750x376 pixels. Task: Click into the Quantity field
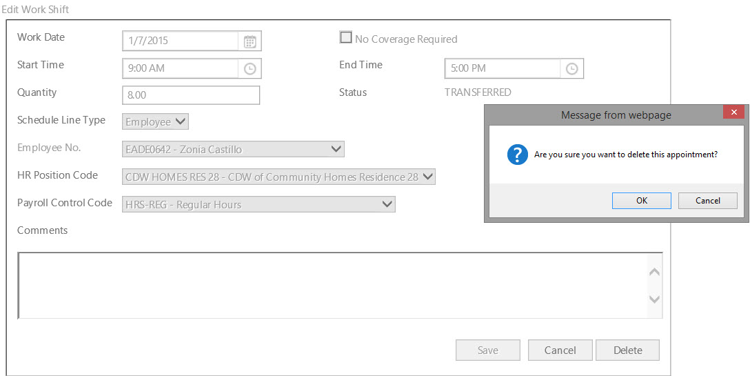click(191, 95)
